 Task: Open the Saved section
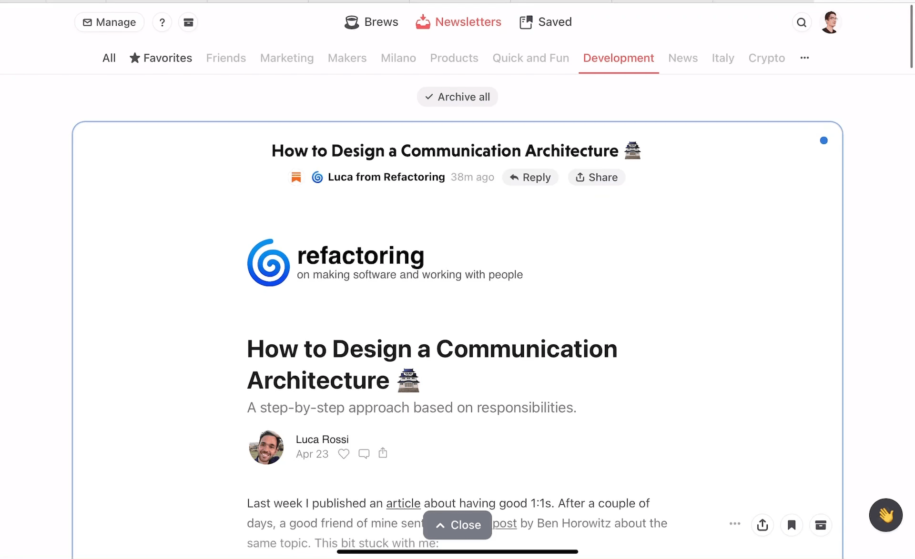tap(546, 22)
